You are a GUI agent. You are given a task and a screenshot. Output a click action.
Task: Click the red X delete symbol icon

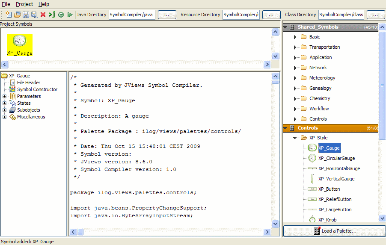43,15
